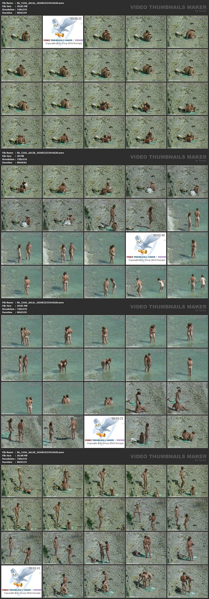Open the thumbnail at timestamp 00:00:10

pos(21,481)
